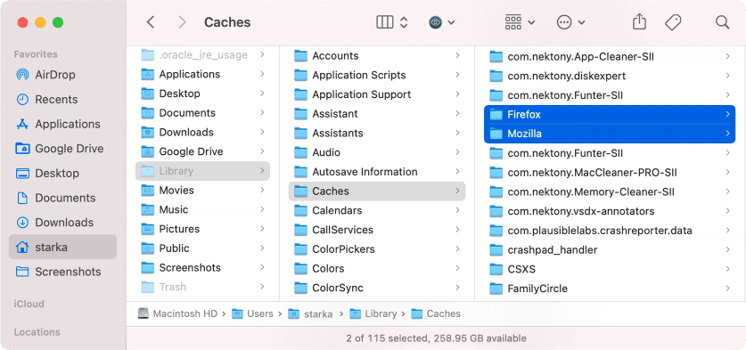The image size is (746, 350).
Task: Select the ColorSync folder
Action: point(377,288)
